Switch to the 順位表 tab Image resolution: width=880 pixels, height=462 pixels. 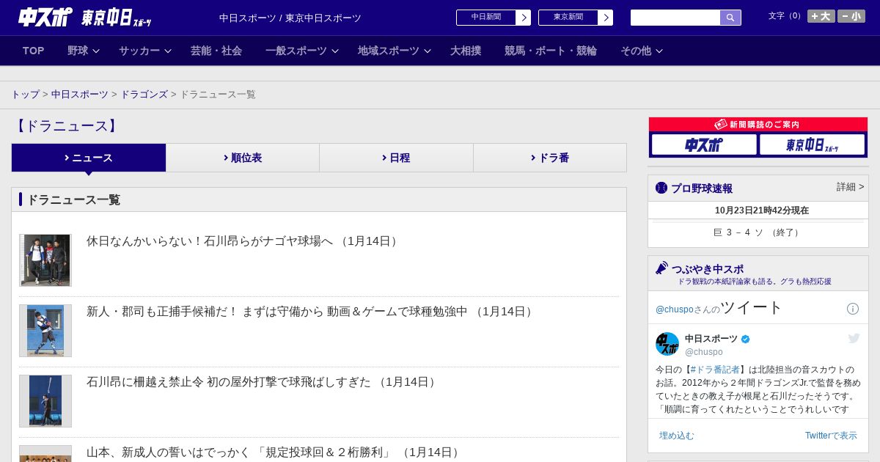coord(243,158)
